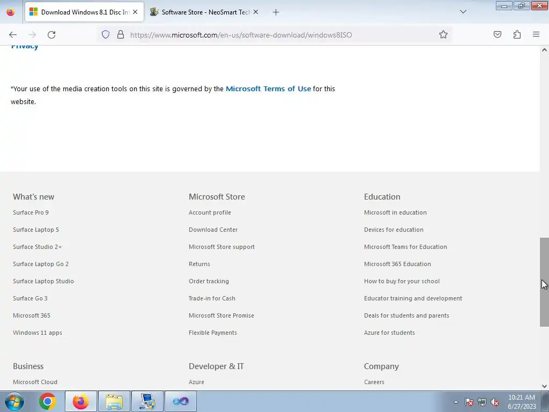Click the muted volume tray icon
Image resolution: width=549 pixels, height=412 pixels.
495,402
